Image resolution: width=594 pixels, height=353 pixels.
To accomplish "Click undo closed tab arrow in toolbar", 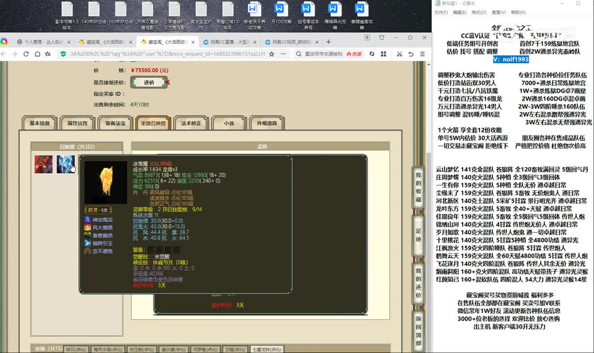I will tap(411, 54).
